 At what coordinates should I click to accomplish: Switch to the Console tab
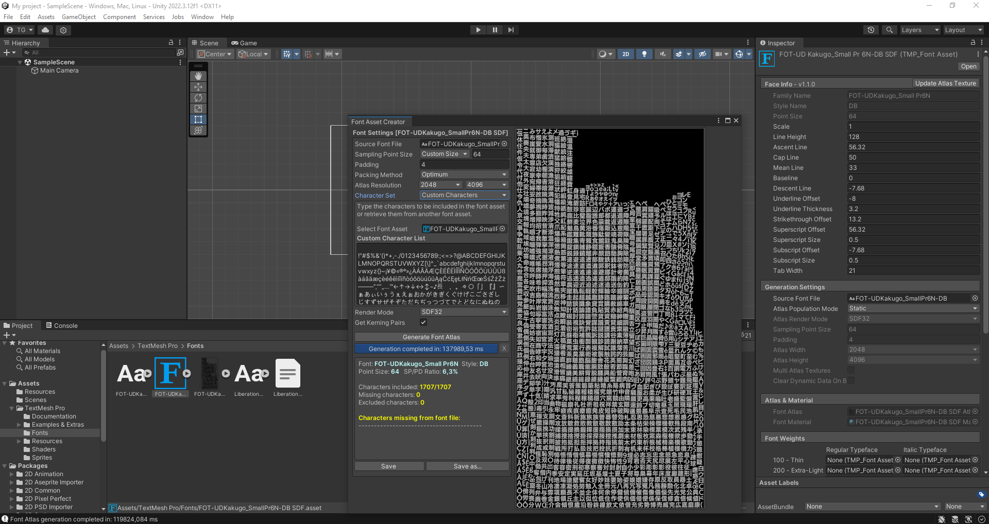click(x=62, y=325)
